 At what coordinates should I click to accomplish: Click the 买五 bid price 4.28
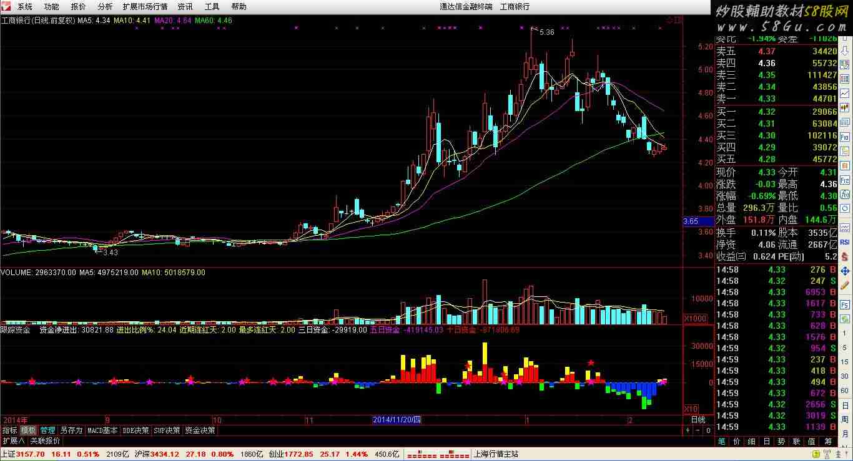click(x=767, y=159)
